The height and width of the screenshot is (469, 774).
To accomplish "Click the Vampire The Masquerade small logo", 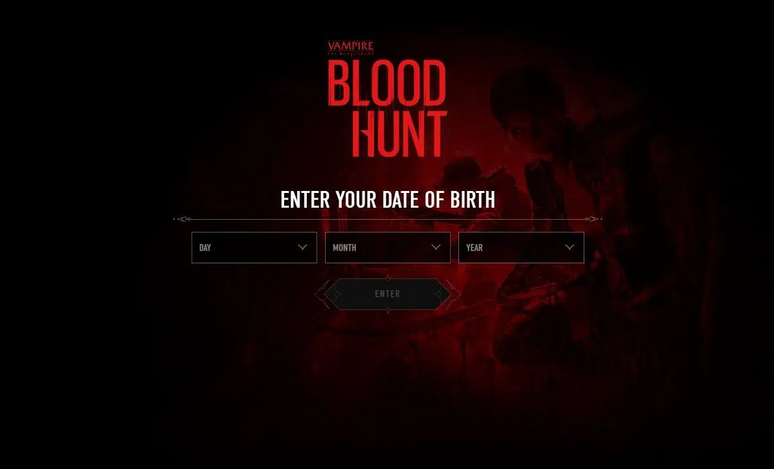I will coord(350,48).
